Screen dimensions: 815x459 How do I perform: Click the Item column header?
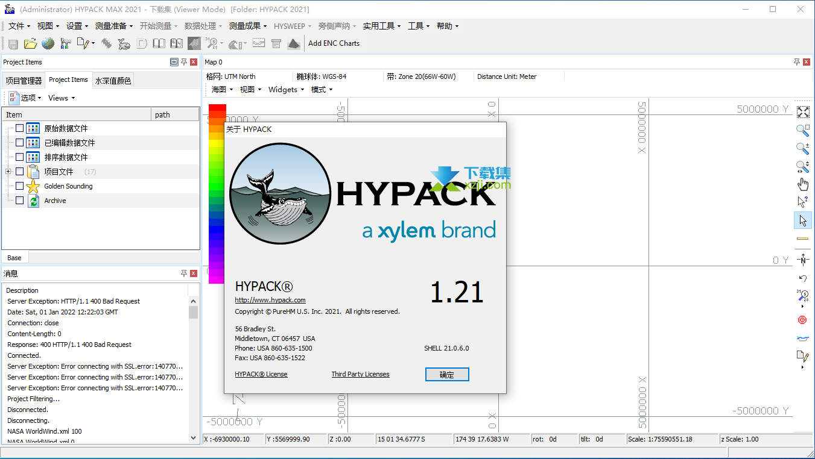pos(77,114)
